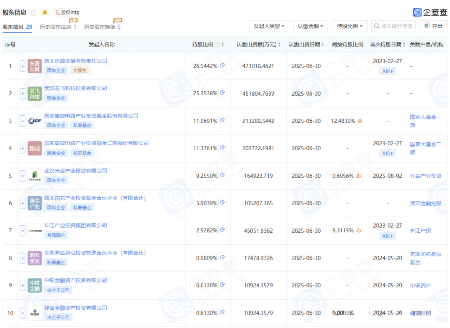Viewport: 450px width, 328px height.
Task: Click 省属国企 tag under 长江产业投资集团
Action: pos(56,235)
